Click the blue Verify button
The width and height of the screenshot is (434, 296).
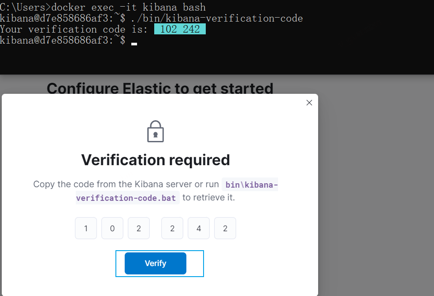(x=155, y=263)
